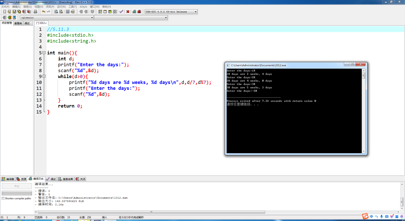Switch to the 编译日志 bottom tab

tap(36, 179)
